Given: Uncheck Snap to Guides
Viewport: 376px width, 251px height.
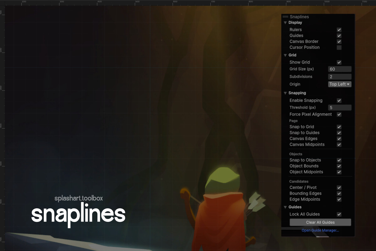Looking at the screenshot, I should [x=339, y=133].
